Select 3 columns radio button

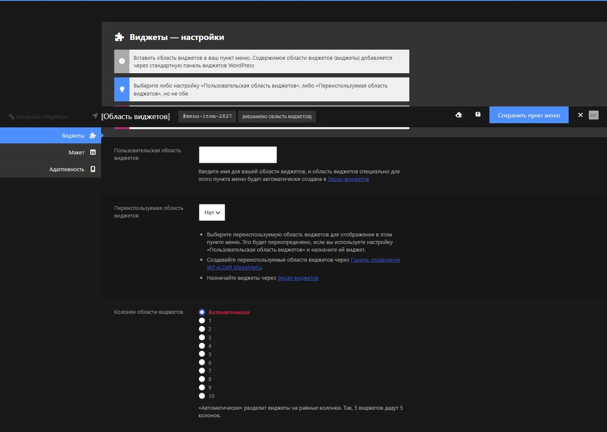point(202,337)
